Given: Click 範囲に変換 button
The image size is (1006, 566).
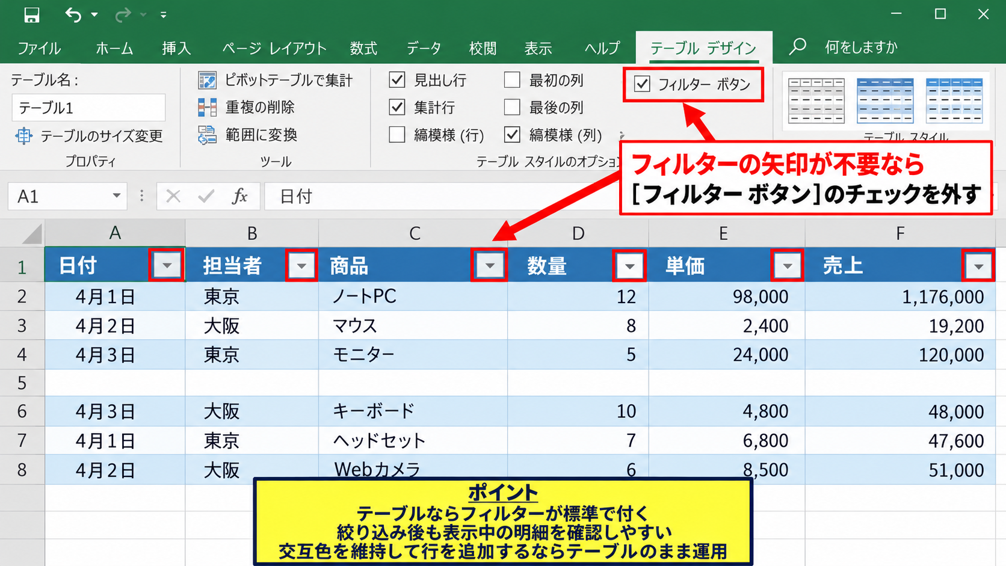Looking at the screenshot, I should 248,135.
